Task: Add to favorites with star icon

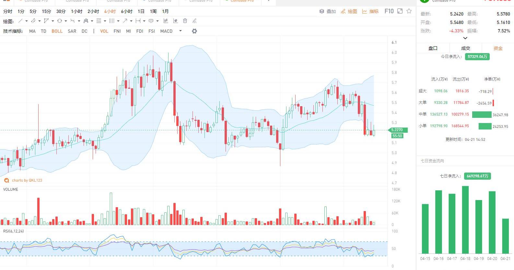Action: tap(409, 11)
